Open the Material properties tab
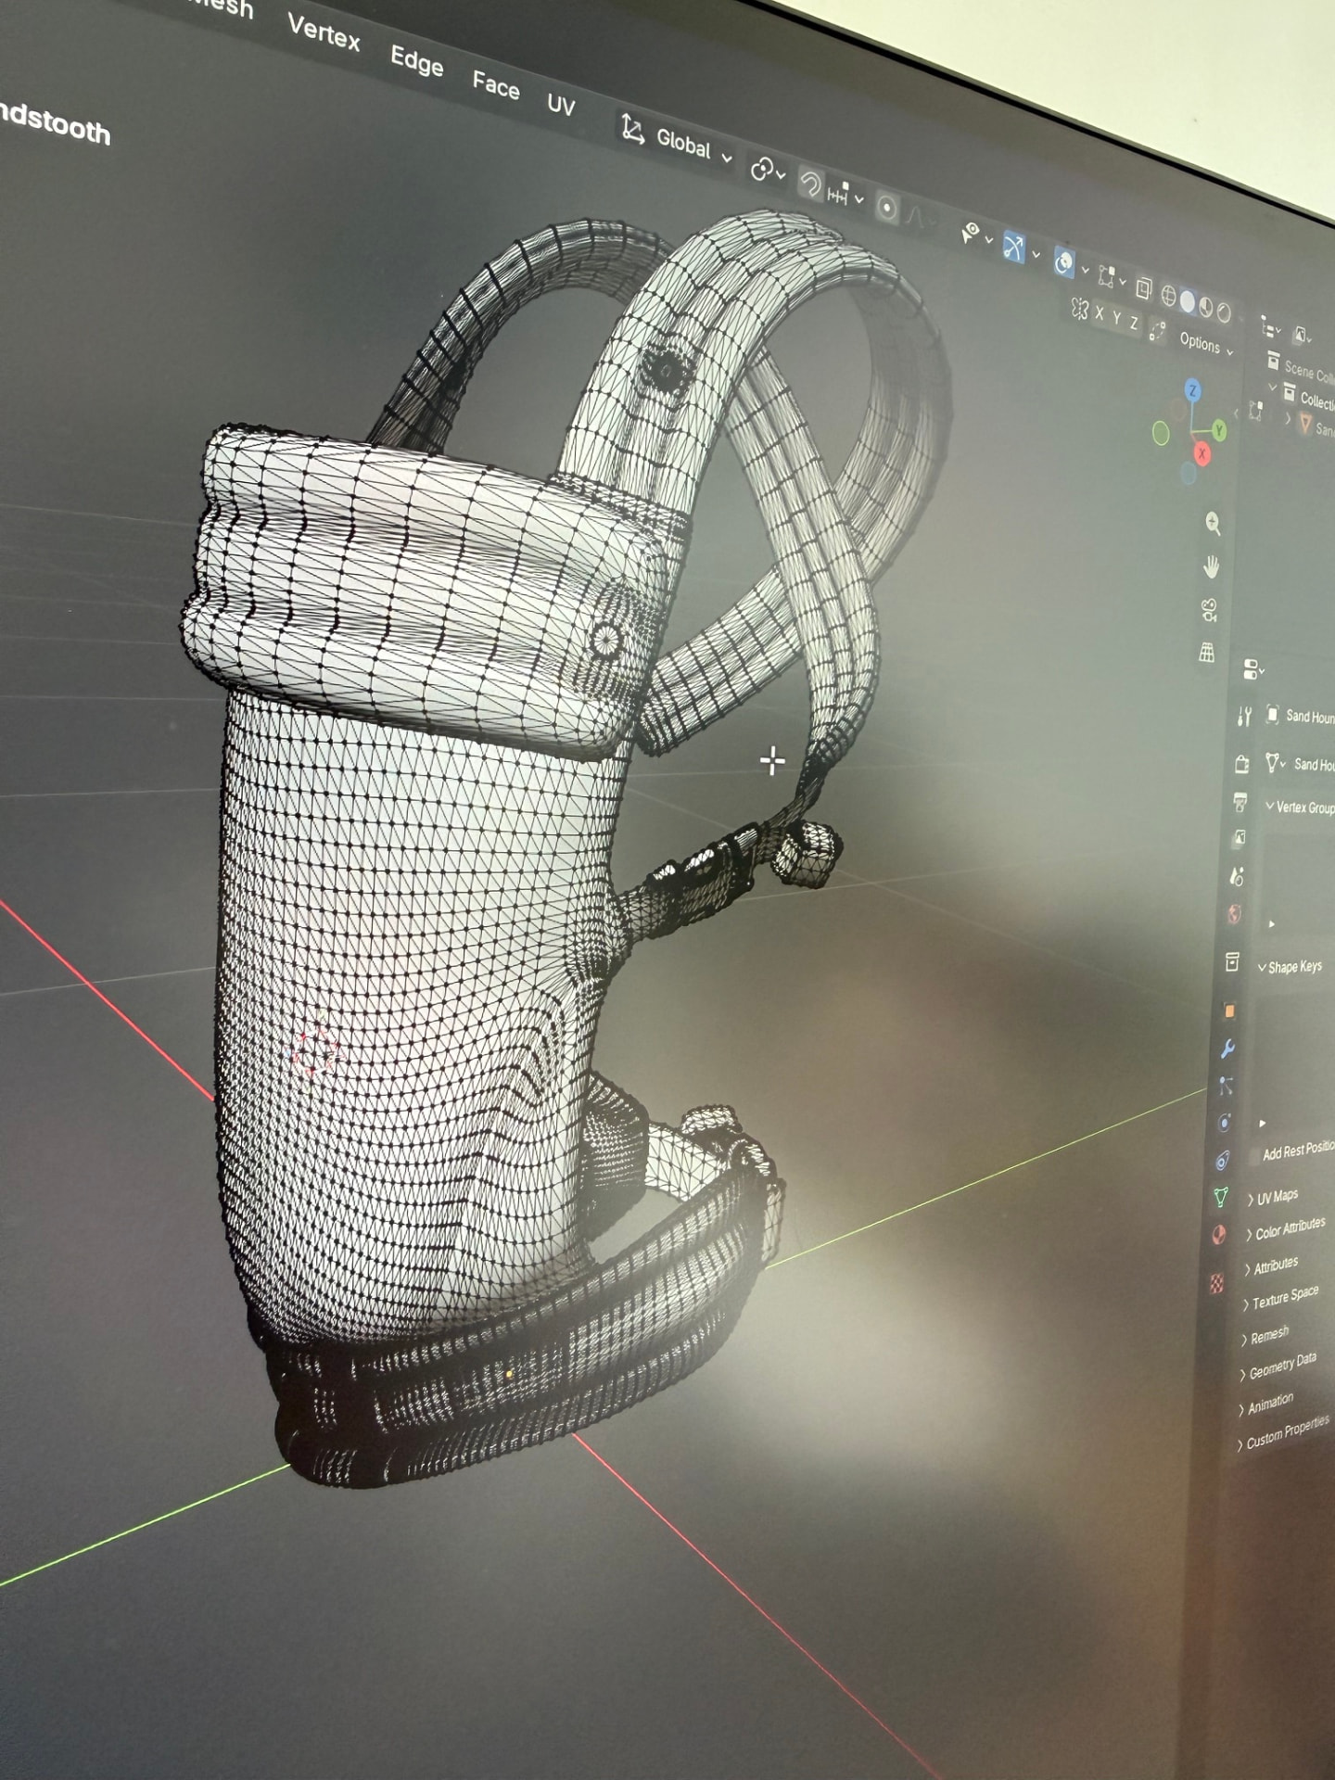The image size is (1335, 1780). [1219, 1234]
